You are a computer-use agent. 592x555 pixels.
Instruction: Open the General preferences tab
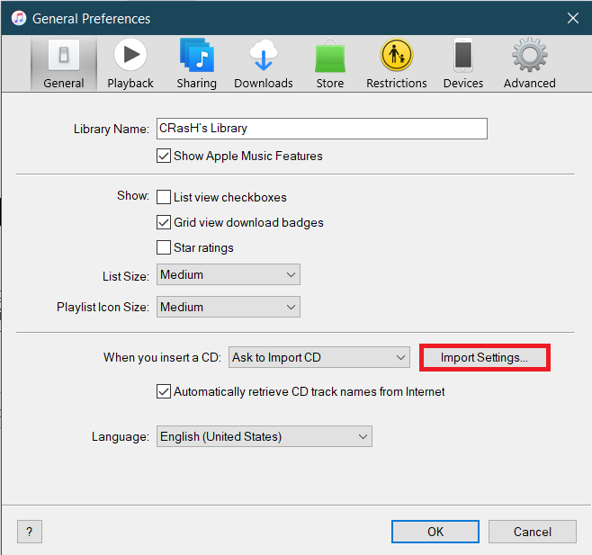tap(63, 64)
